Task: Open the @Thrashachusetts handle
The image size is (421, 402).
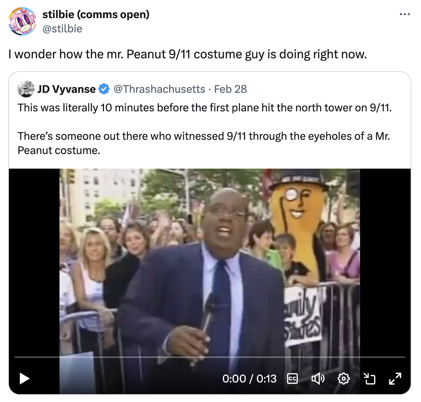Action: click(159, 89)
